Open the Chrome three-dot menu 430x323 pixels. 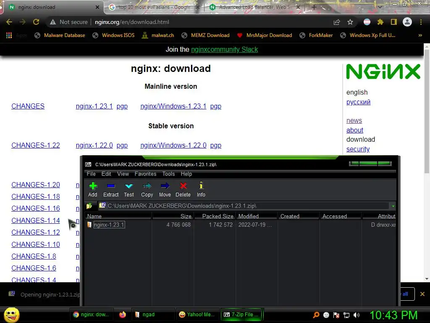[x=421, y=22]
